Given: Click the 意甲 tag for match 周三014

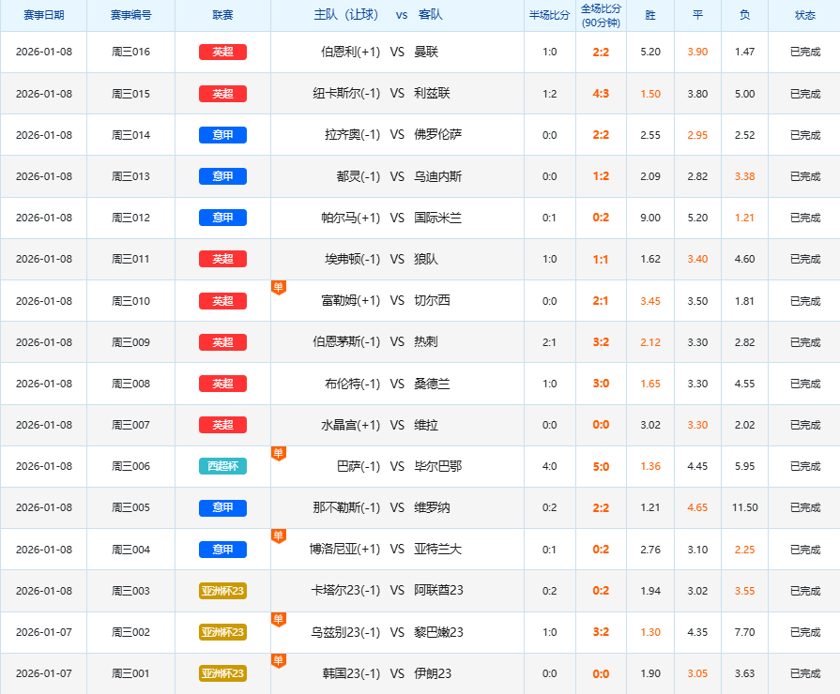Looking at the screenshot, I should (x=222, y=135).
